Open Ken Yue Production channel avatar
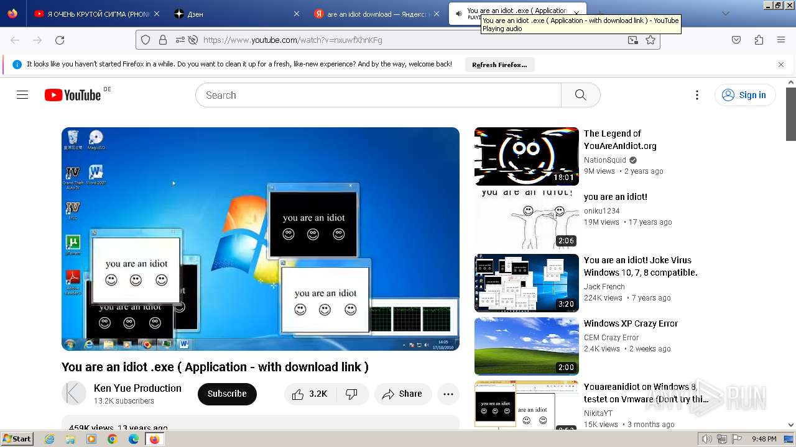Image resolution: width=796 pixels, height=447 pixels. [74, 394]
